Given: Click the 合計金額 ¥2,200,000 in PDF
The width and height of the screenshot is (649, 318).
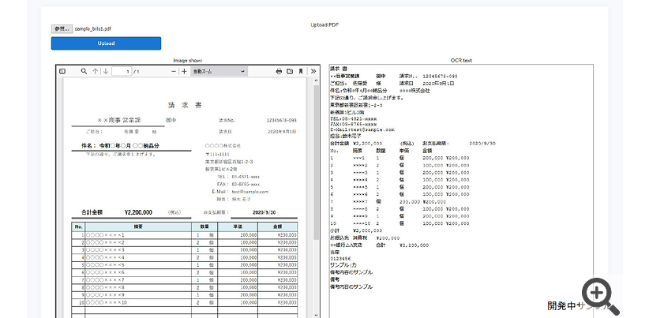Looking at the screenshot, I should click(x=117, y=212).
